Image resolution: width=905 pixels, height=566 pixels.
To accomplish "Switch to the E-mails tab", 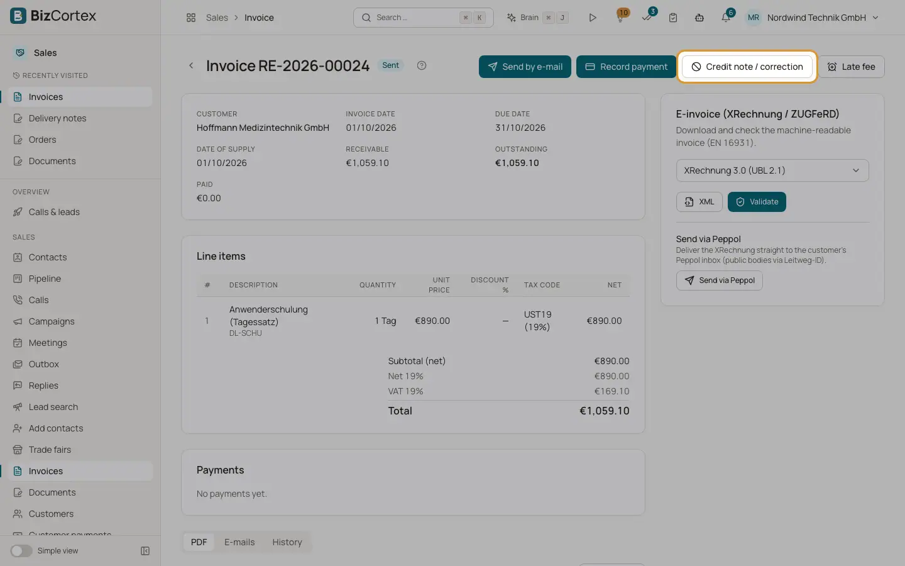I will click(x=239, y=542).
